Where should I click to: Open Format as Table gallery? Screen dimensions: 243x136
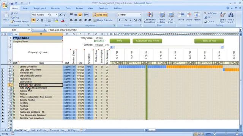pyautogui.click(x=162, y=18)
